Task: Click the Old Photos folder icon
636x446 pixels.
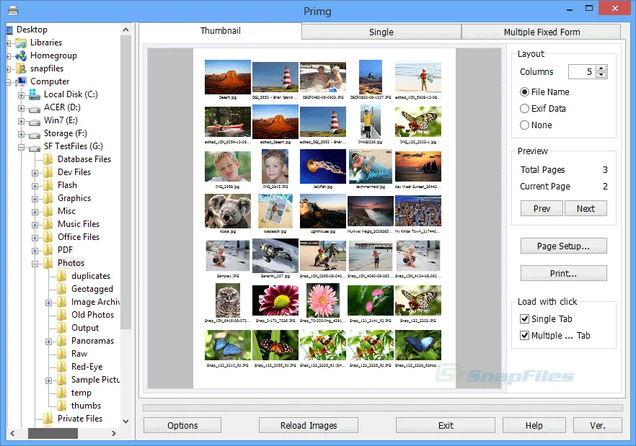Action: click(x=62, y=315)
